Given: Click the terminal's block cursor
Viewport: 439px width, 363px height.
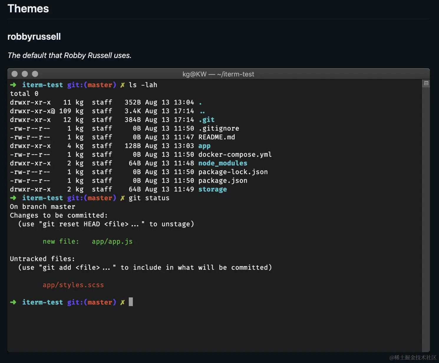Looking at the screenshot, I should click(131, 302).
